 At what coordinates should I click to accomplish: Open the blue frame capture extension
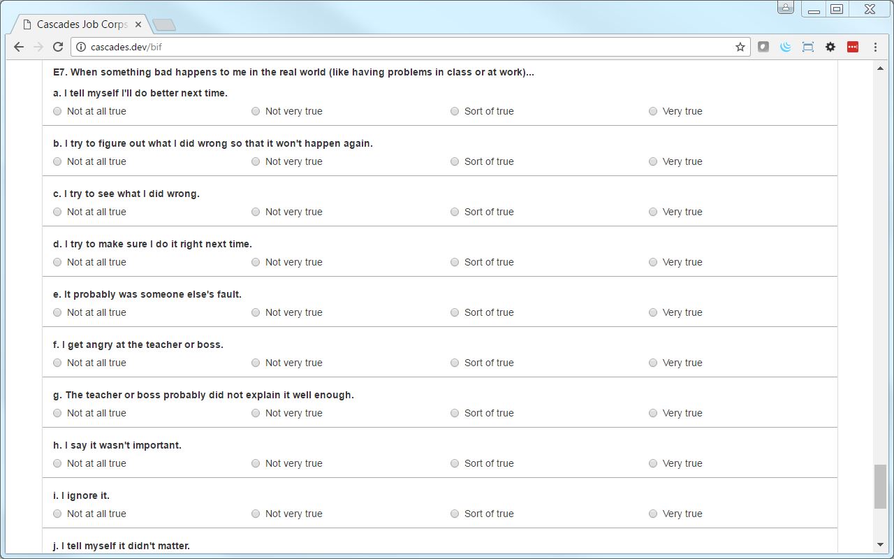808,47
